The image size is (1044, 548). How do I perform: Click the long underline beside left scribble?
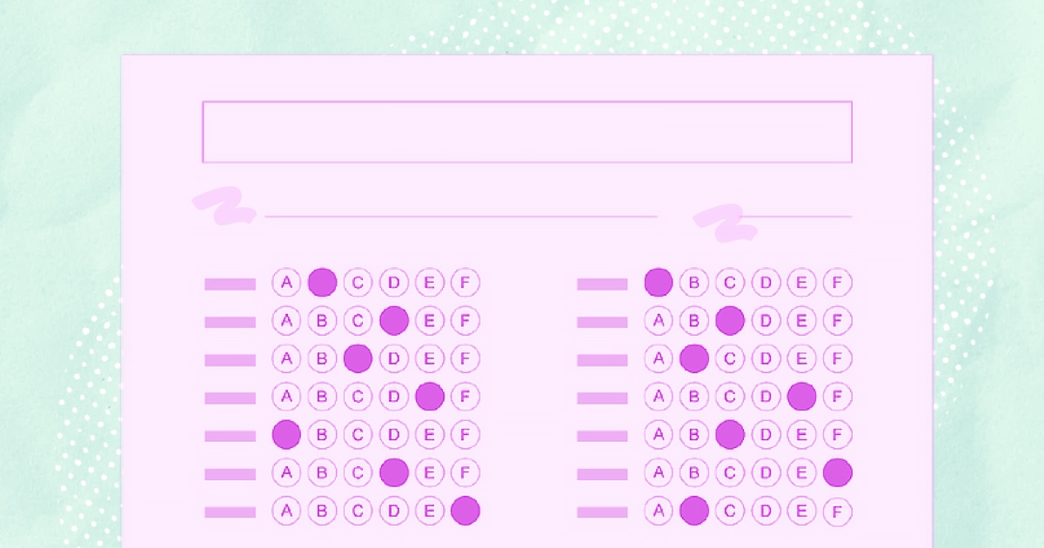tap(461, 216)
